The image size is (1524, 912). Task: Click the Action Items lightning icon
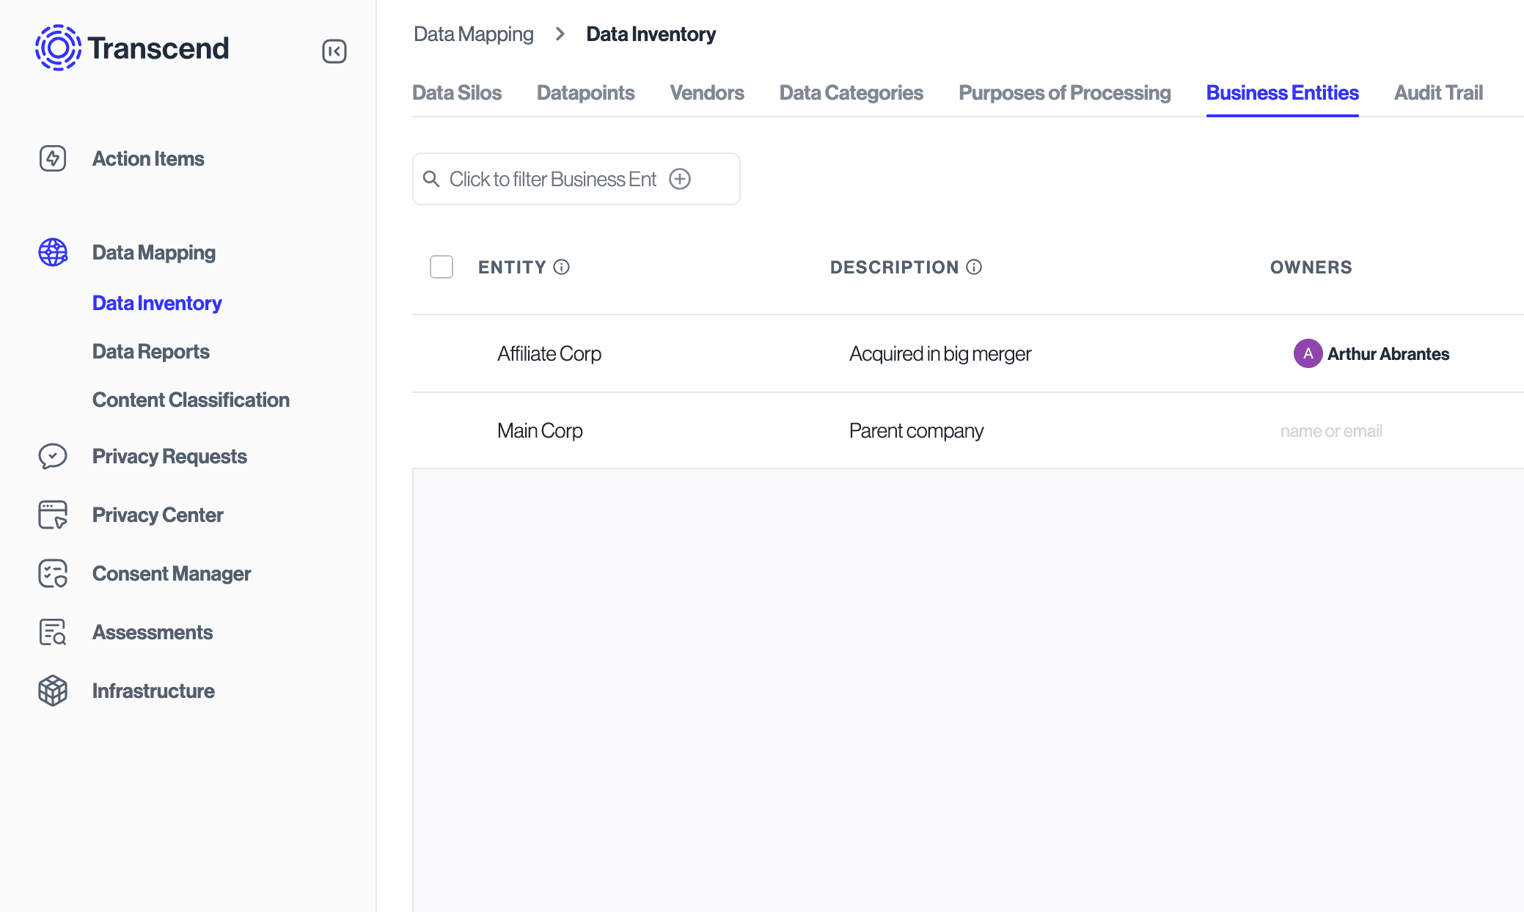pyautogui.click(x=53, y=158)
